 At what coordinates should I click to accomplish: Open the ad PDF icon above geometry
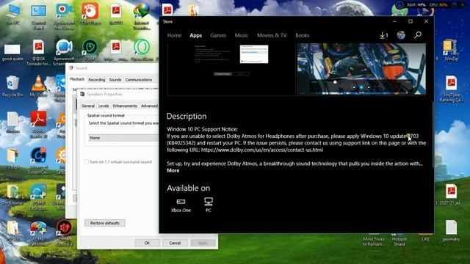click(x=451, y=194)
